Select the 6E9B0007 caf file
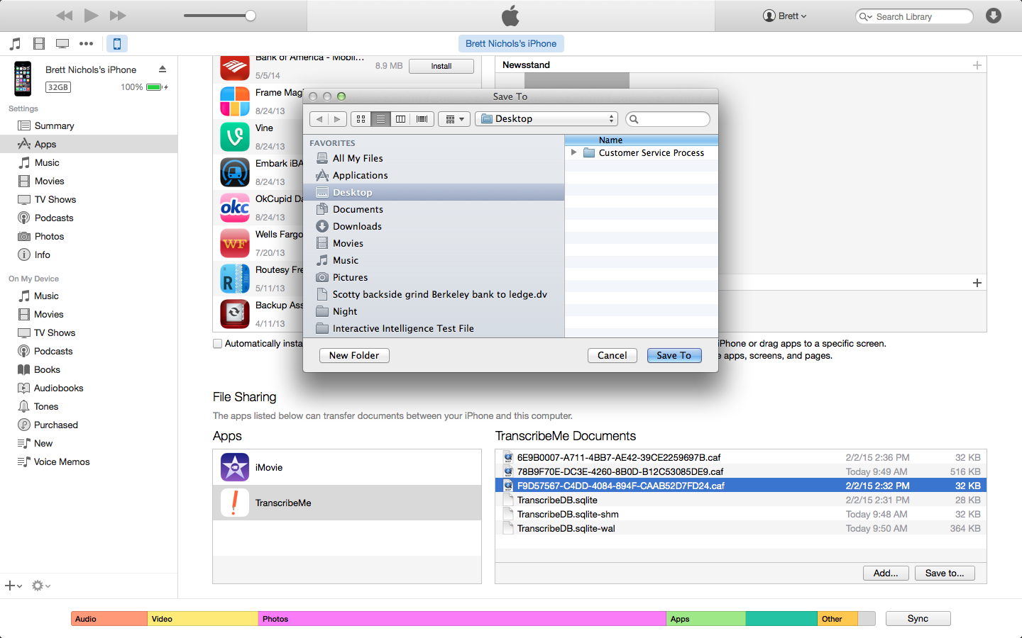1022x638 pixels. [x=740, y=457]
